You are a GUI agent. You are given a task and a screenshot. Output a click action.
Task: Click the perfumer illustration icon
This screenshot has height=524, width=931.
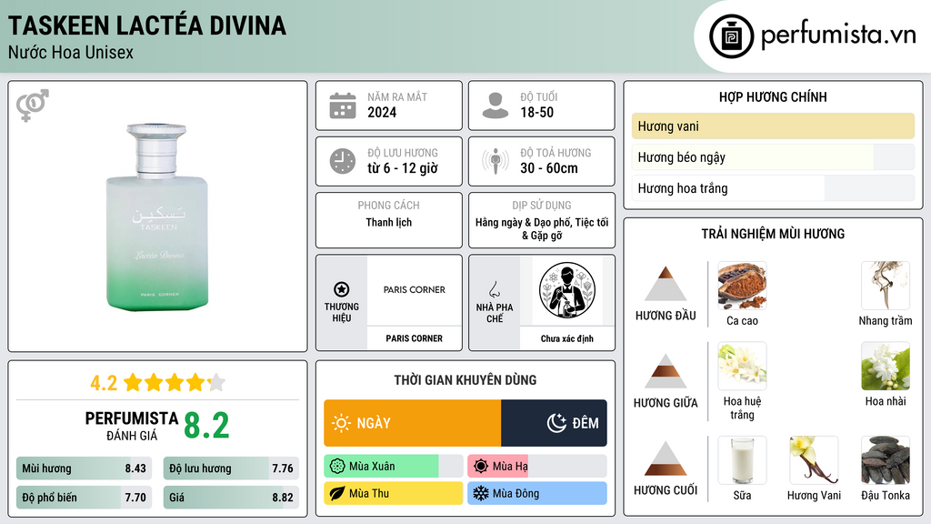point(567,290)
